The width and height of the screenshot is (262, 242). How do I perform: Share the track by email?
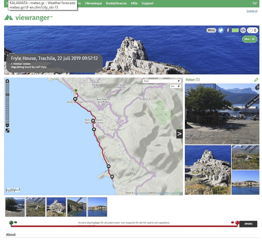[x=235, y=30]
